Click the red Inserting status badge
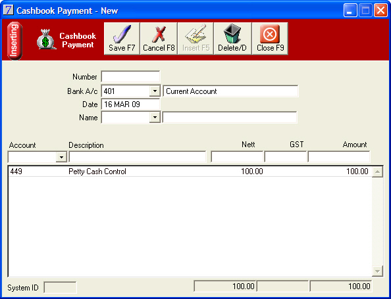The height and width of the screenshot is (299, 391). (14, 41)
